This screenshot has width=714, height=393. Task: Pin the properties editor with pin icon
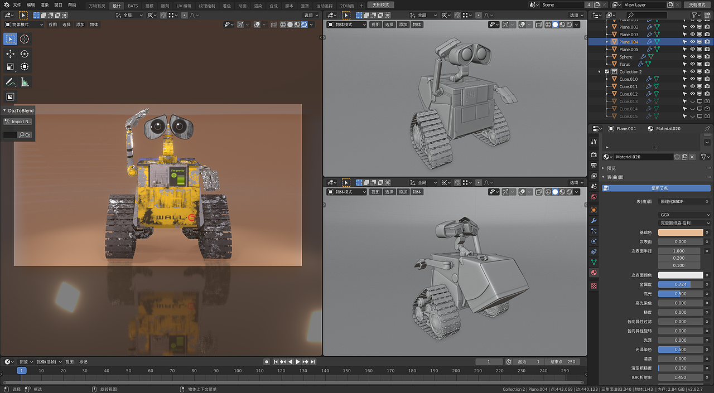707,129
